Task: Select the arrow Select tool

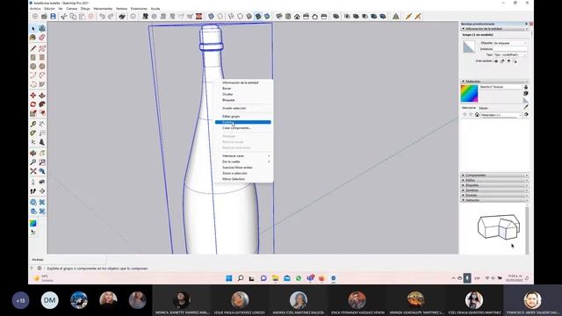Action: tap(33, 29)
